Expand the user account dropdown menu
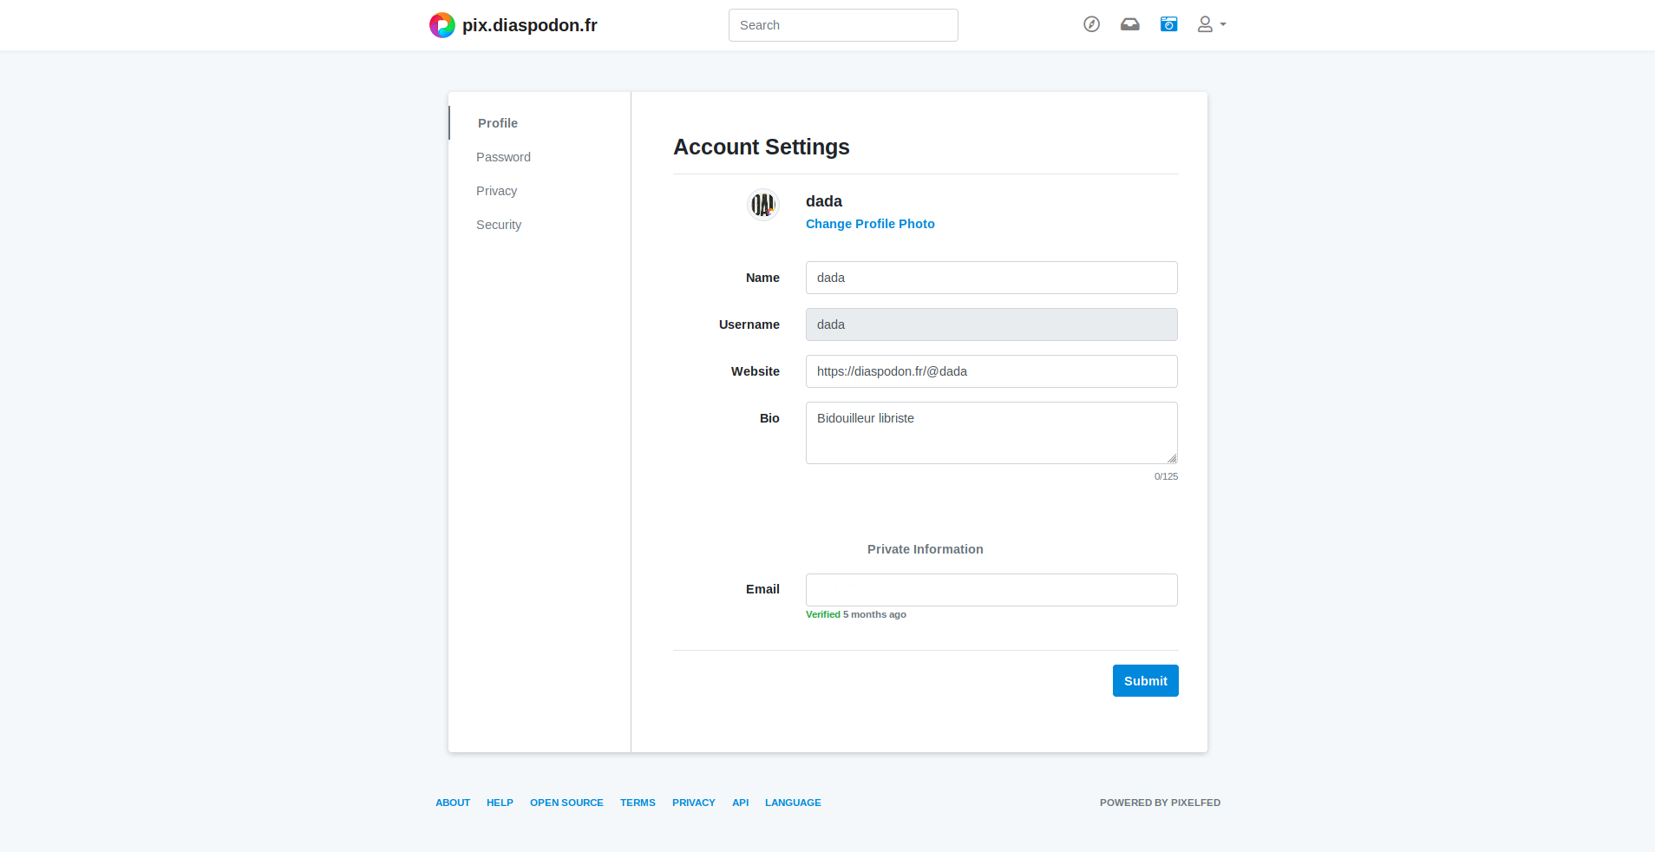This screenshot has height=852, width=1655. click(1211, 24)
